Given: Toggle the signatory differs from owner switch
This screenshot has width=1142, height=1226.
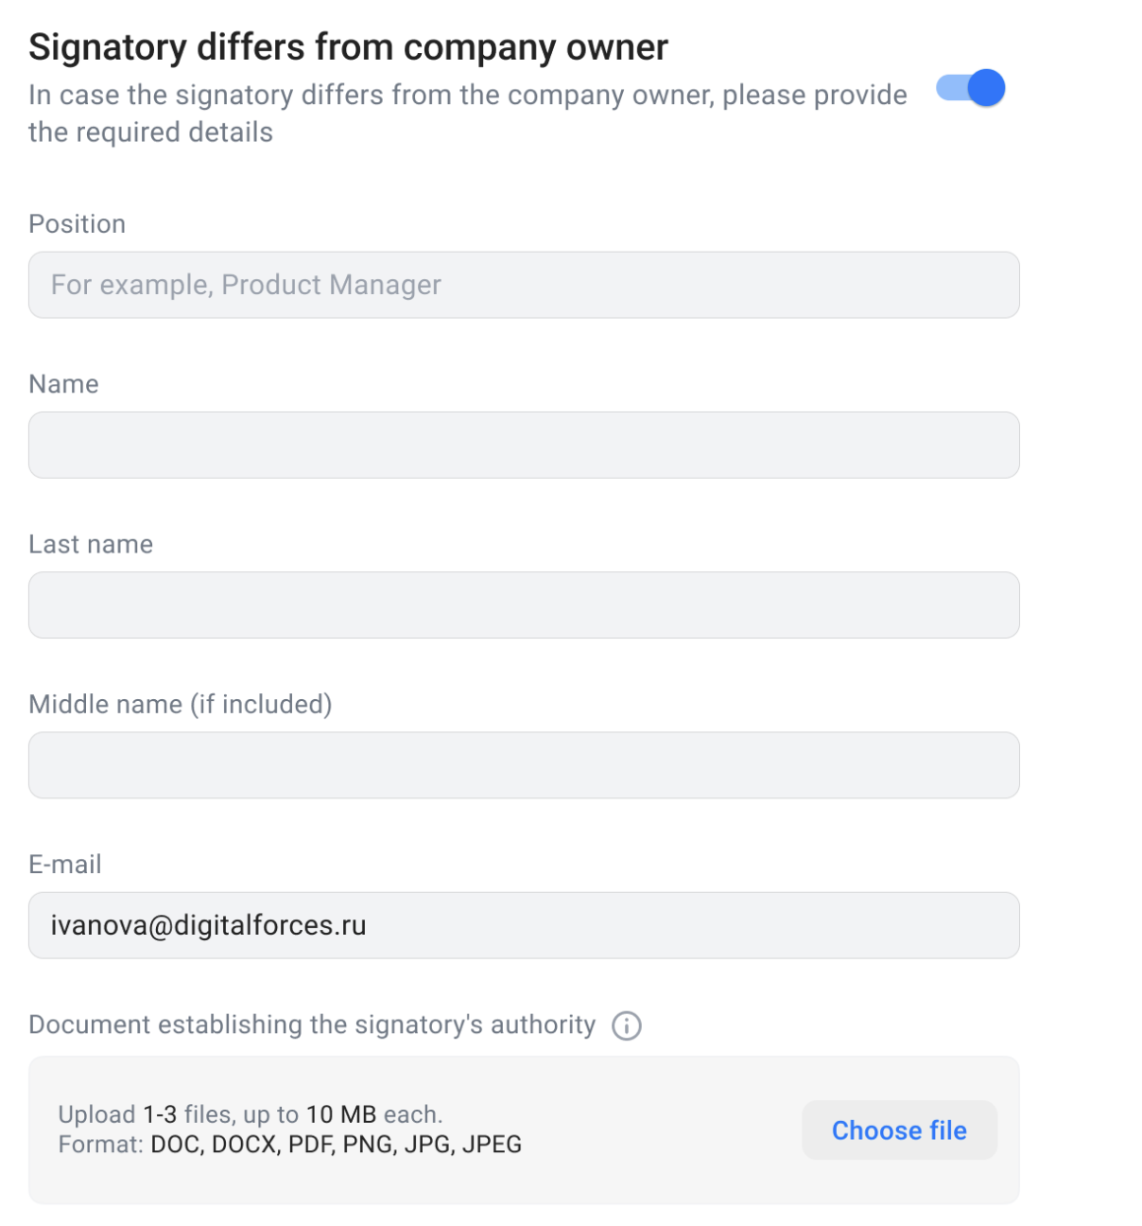Looking at the screenshot, I should coord(970,89).
